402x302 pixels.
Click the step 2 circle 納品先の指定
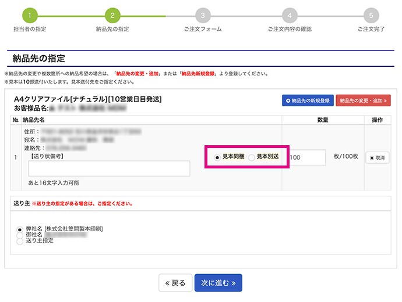click(x=112, y=15)
